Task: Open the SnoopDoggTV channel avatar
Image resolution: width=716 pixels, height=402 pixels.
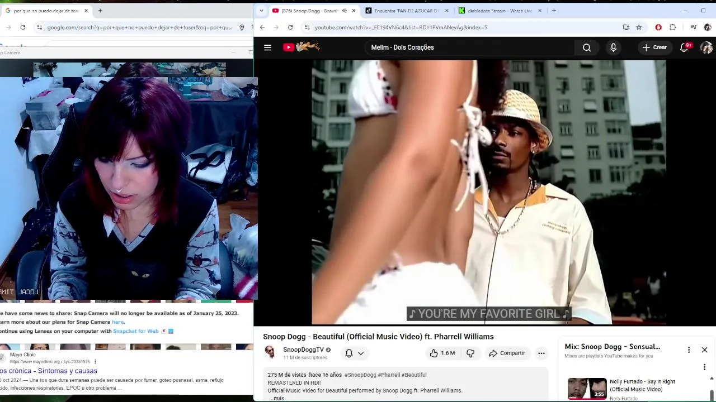Action: click(270, 352)
